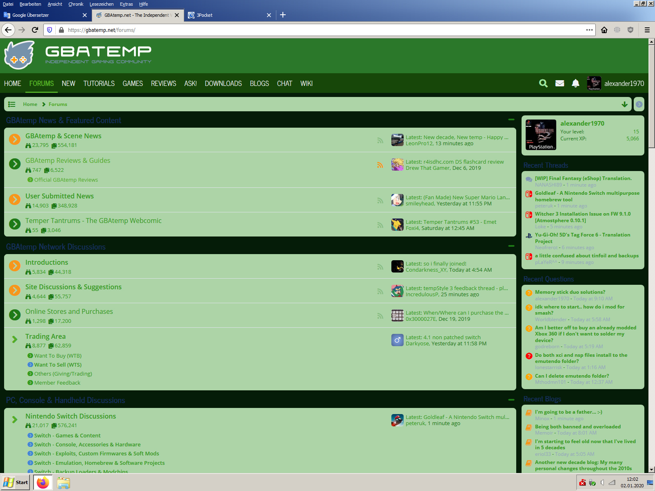
Task: Click RSS feed icon for Introductions
Action: tap(380, 267)
